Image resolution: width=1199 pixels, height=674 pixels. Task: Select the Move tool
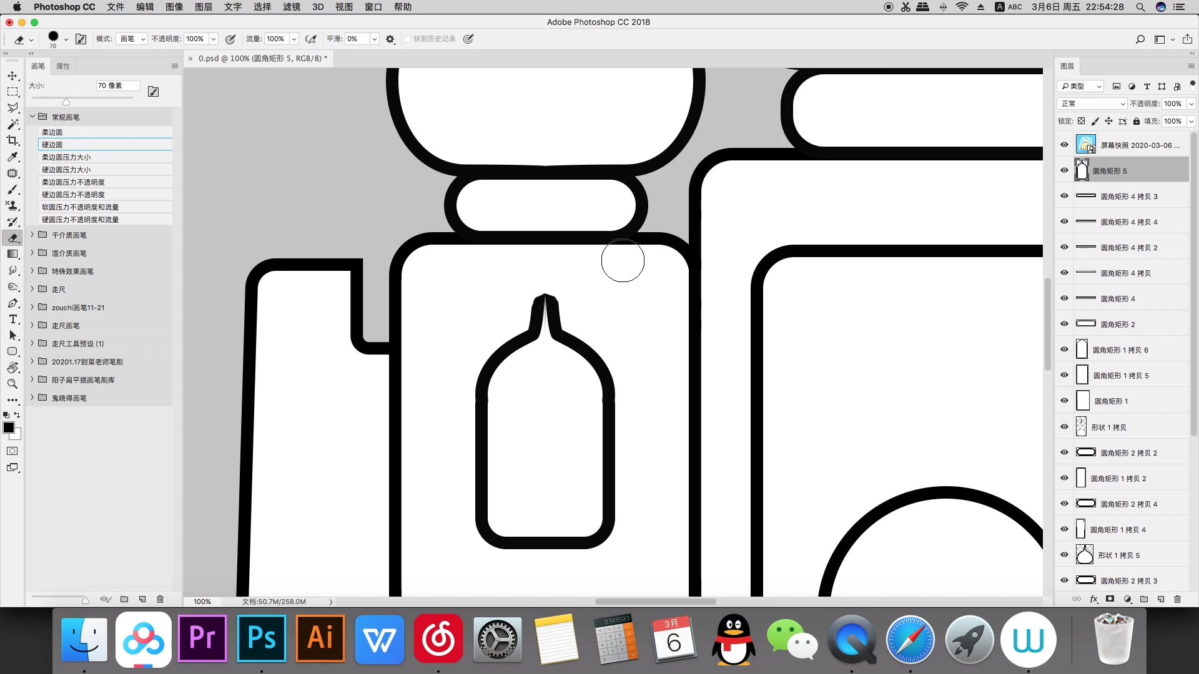coord(12,76)
